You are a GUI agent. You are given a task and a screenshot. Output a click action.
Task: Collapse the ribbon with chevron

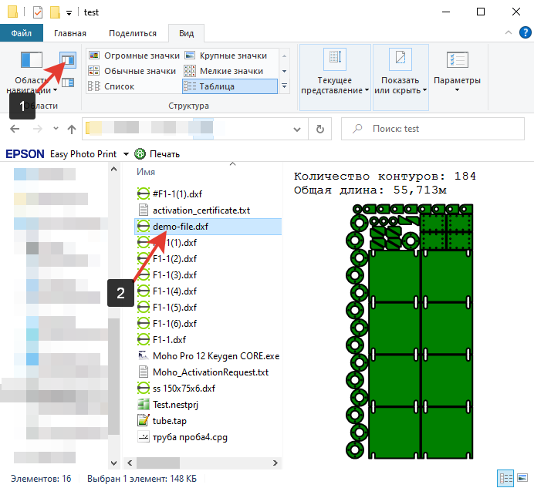(x=508, y=32)
